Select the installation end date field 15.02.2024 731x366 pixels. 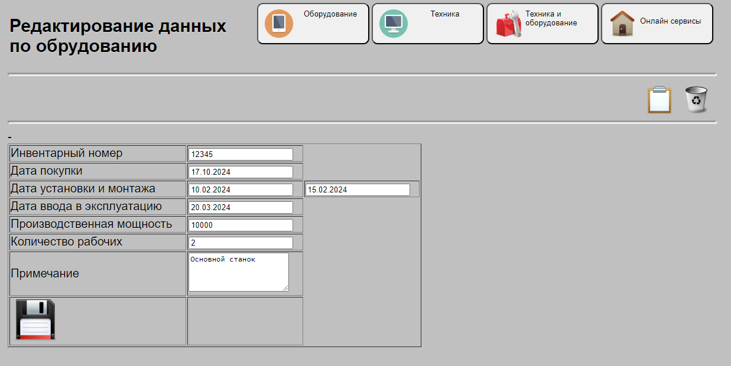(357, 189)
